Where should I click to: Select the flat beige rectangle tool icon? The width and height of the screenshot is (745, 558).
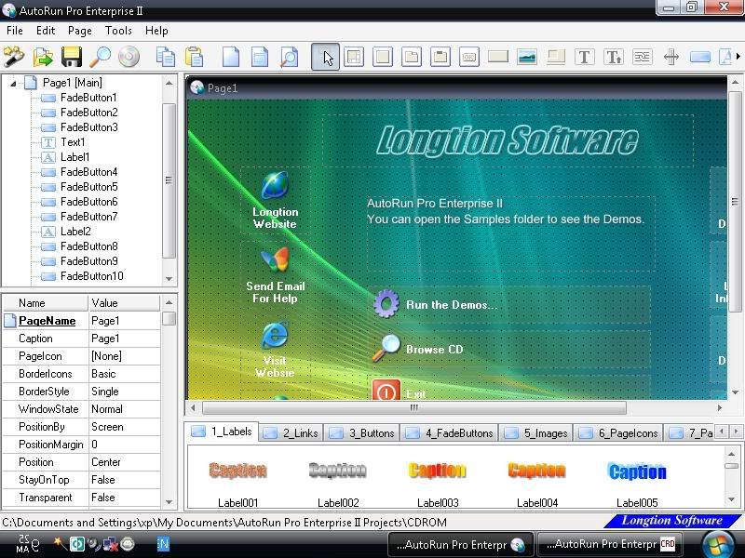[x=498, y=57]
